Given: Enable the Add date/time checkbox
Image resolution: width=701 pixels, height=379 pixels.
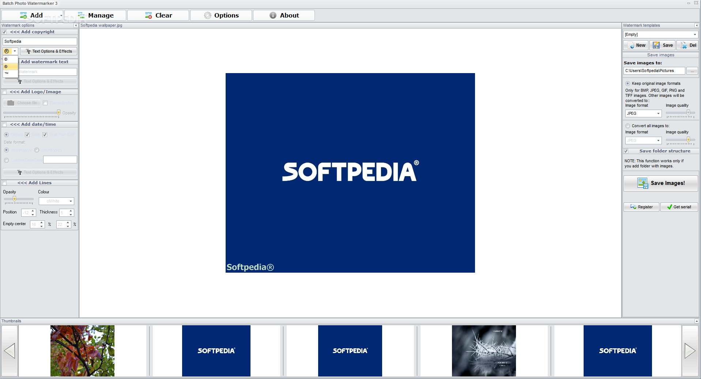Looking at the screenshot, I should click(4, 125).
